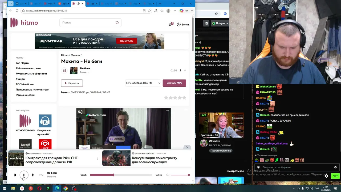
Task: Click the favorite star in the track row
Action: [x=185, y=70]
